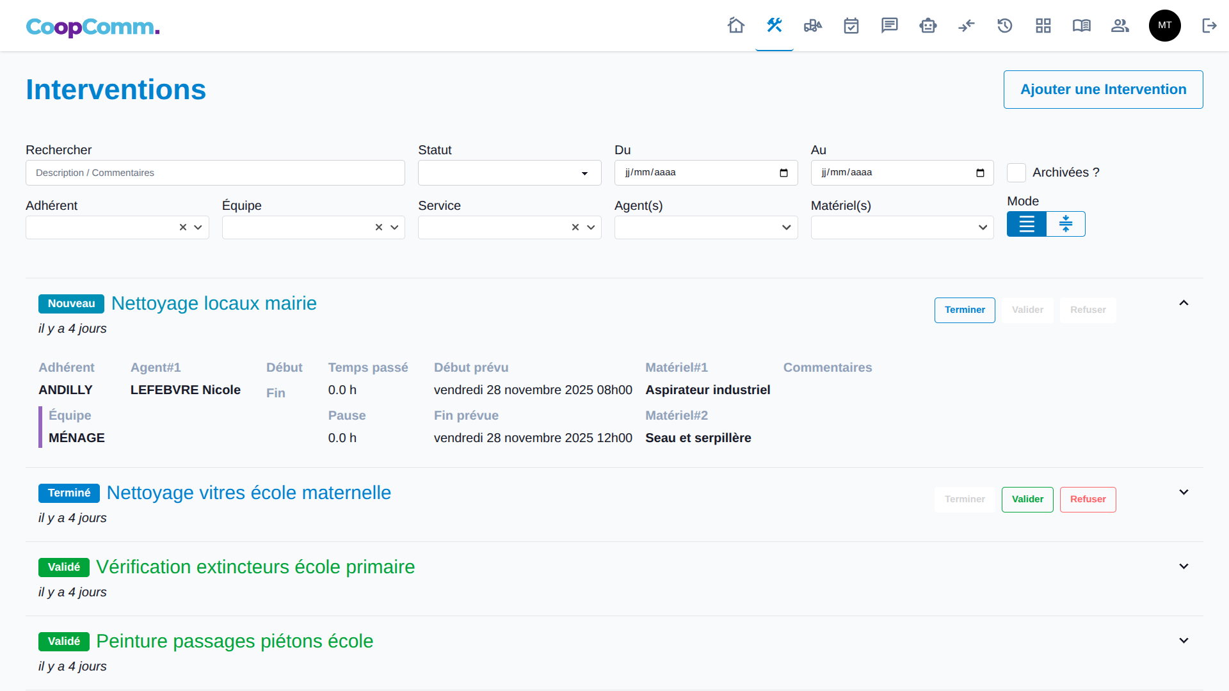Click the logout icon
1229x691 pixels.
1209,26
